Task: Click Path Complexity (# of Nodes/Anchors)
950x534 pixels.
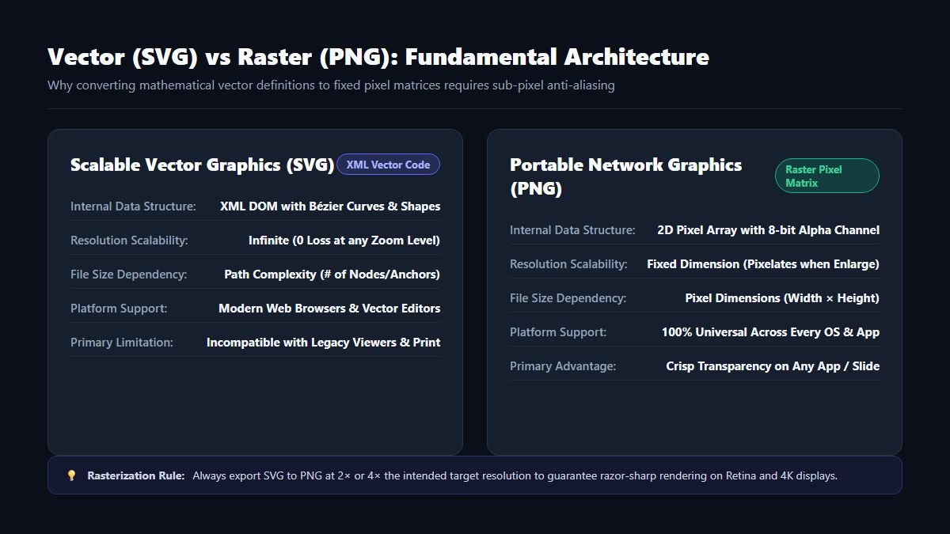Action: click(332, 275)
